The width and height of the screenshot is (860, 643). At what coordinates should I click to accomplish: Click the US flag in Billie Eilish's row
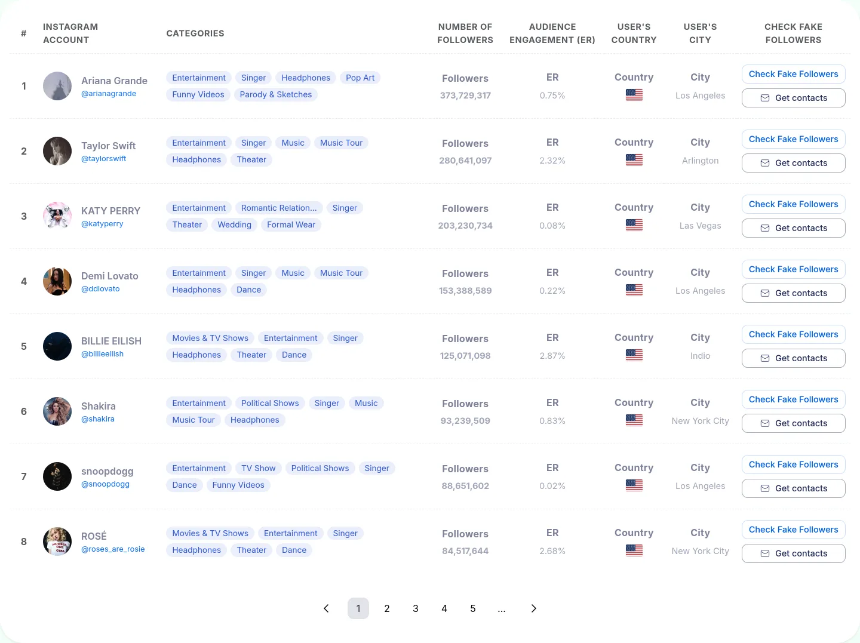point(634,355)
